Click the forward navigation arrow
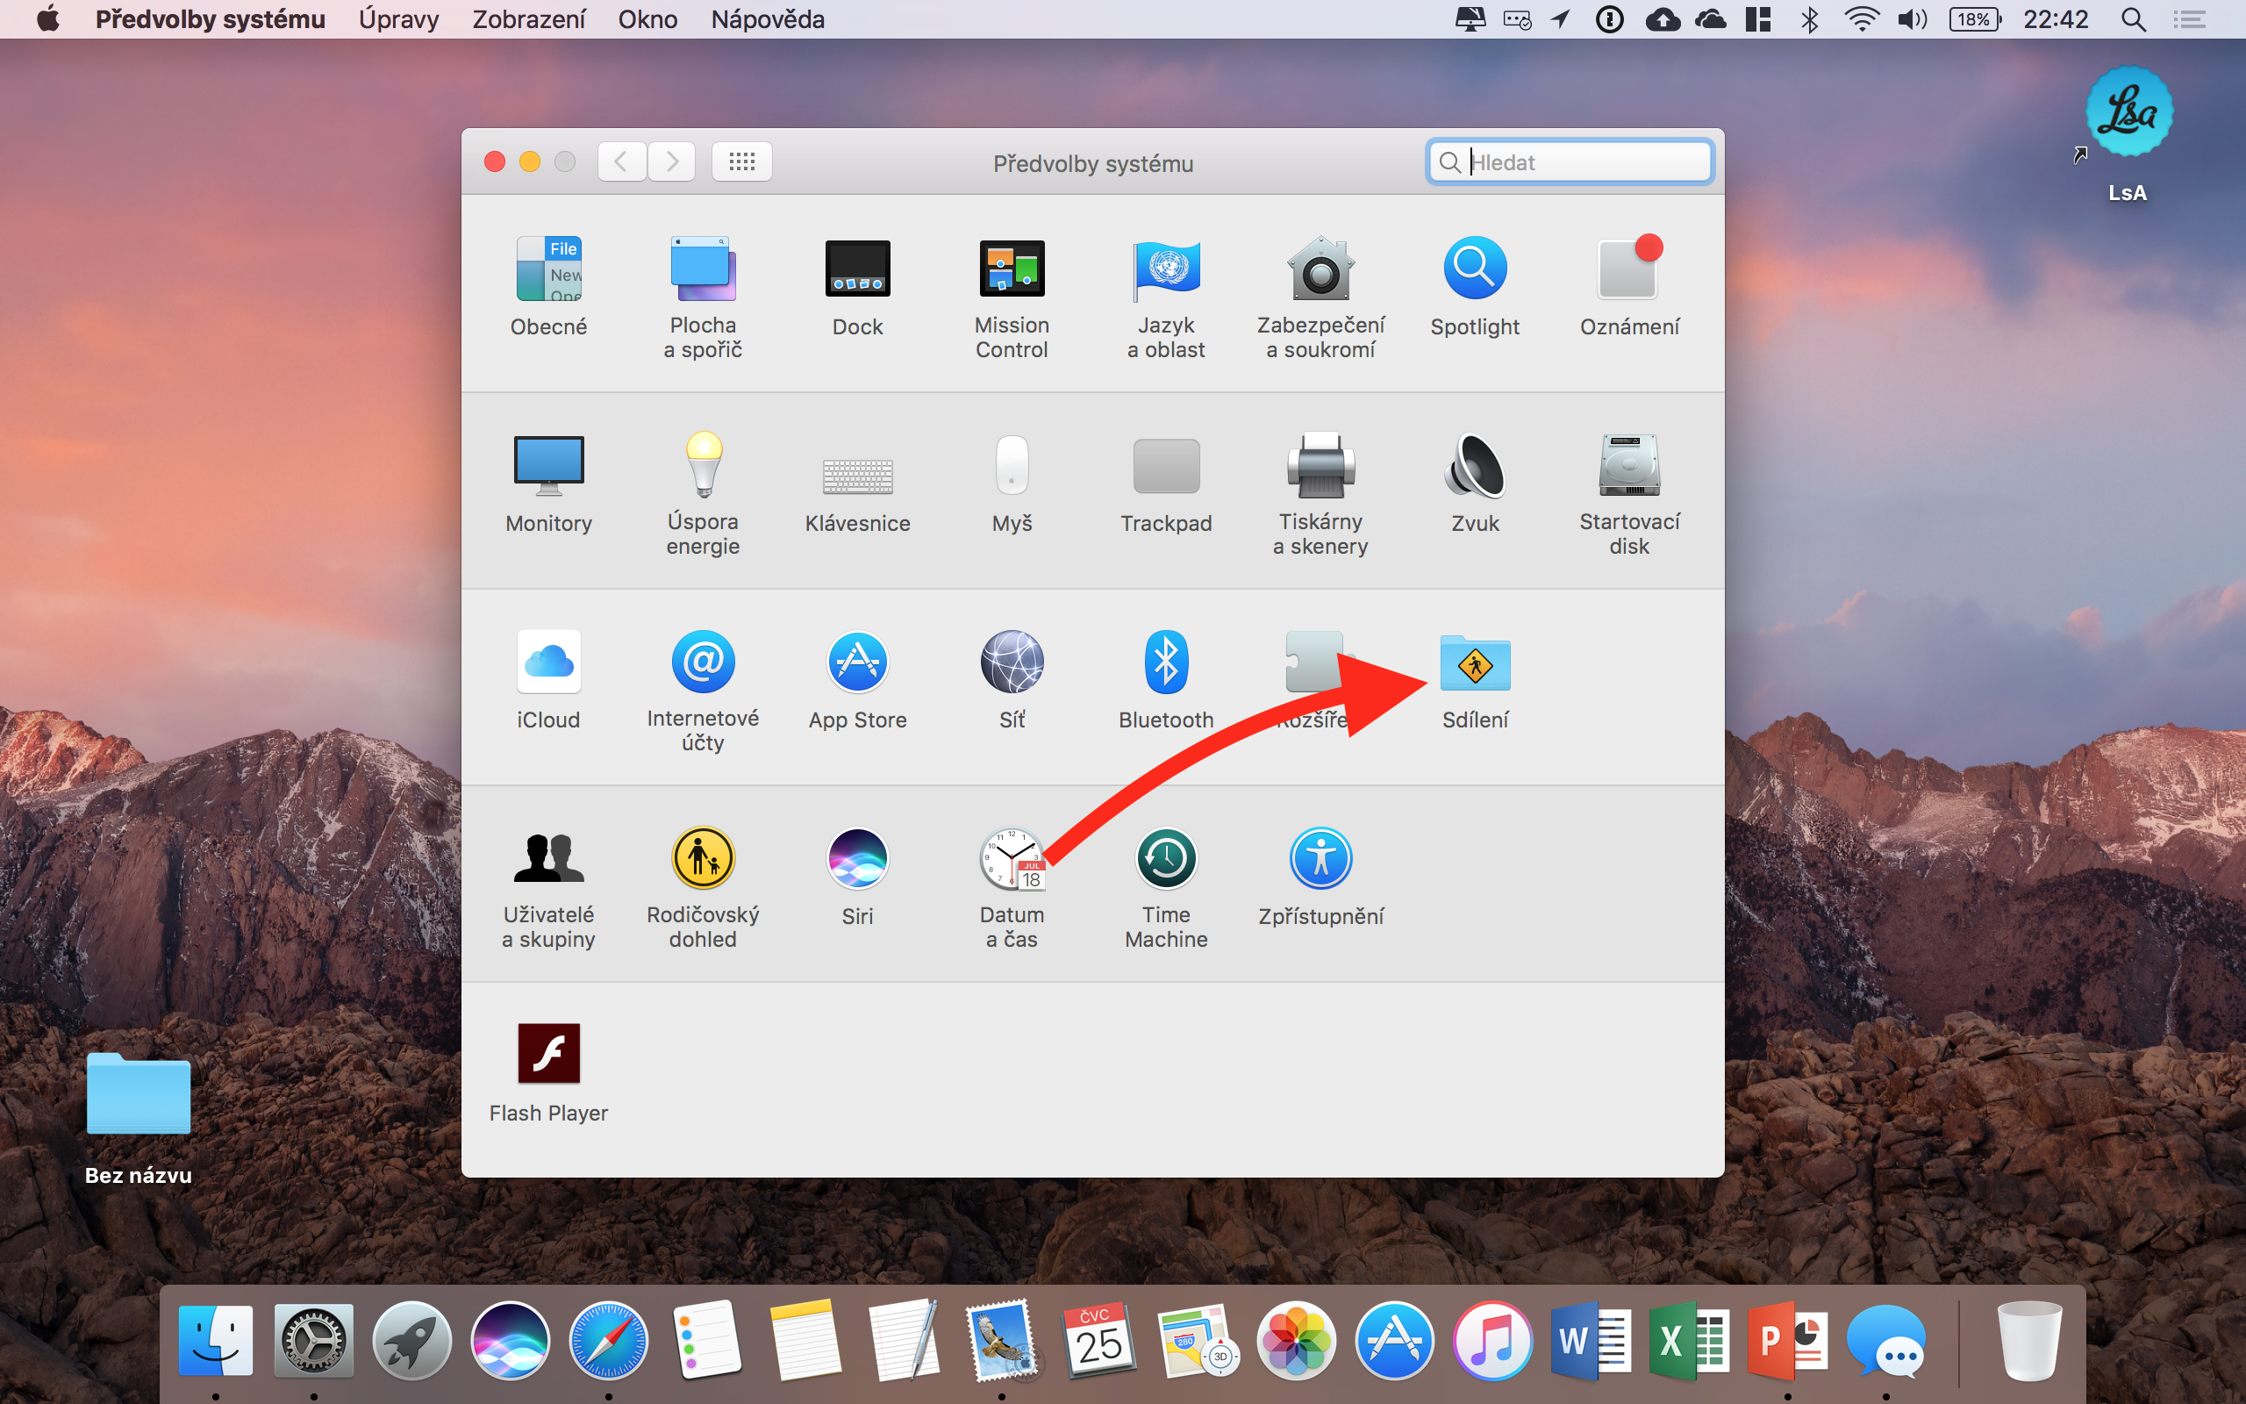 click(x=672, y=162)
